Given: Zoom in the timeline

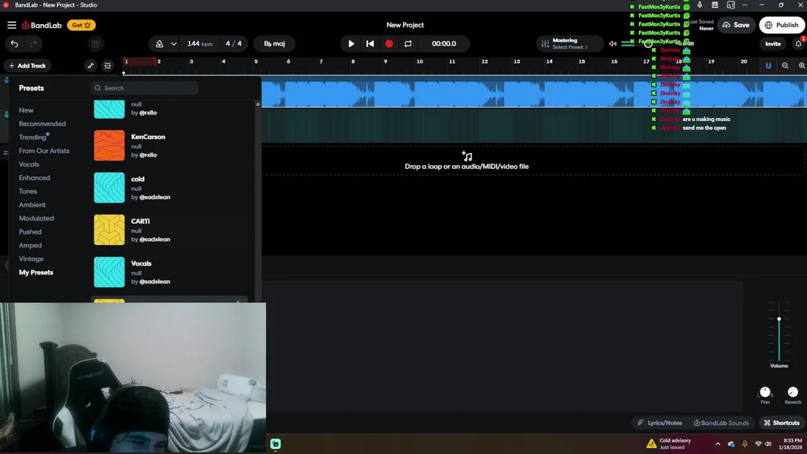Looking at the screenshot, I should (x=802, y=66).
